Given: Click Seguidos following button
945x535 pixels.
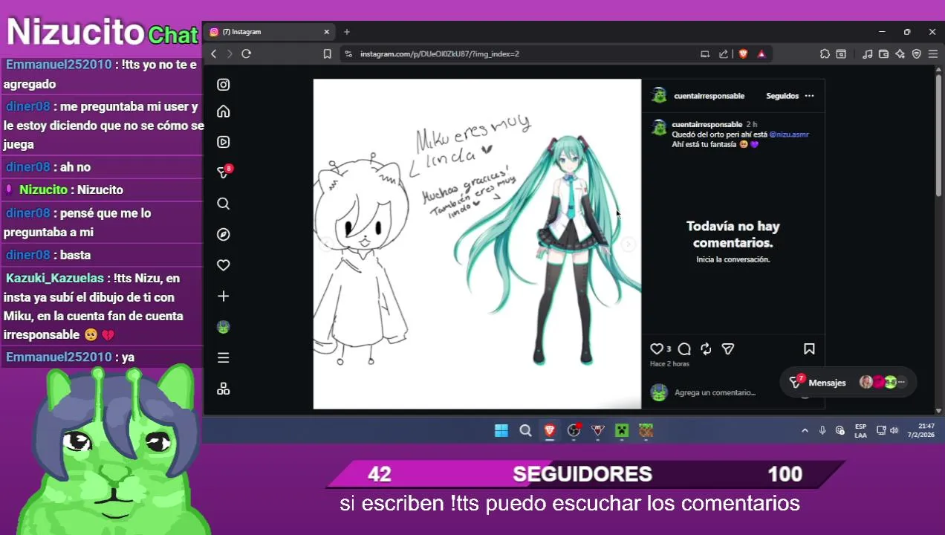Looking at the screenshot, I should click(x=782, y=96).
